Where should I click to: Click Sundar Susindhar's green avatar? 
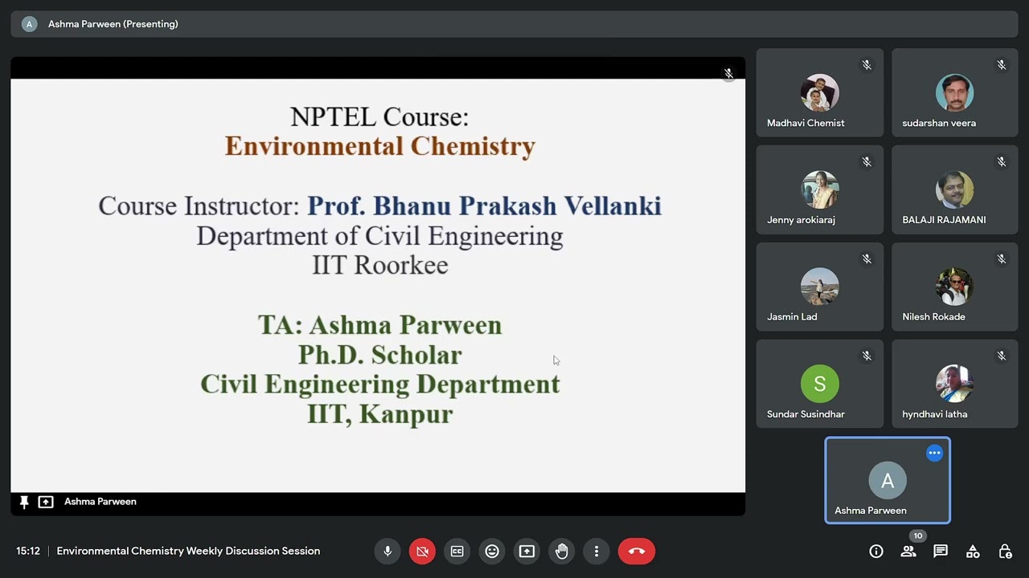tap(819, 384)
